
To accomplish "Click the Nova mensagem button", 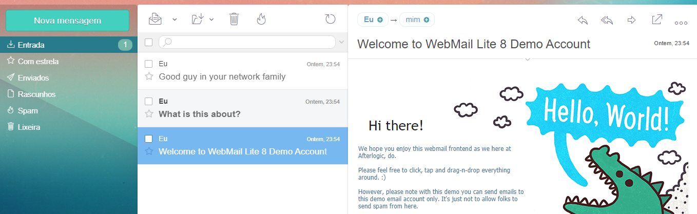I will [67, 21].
